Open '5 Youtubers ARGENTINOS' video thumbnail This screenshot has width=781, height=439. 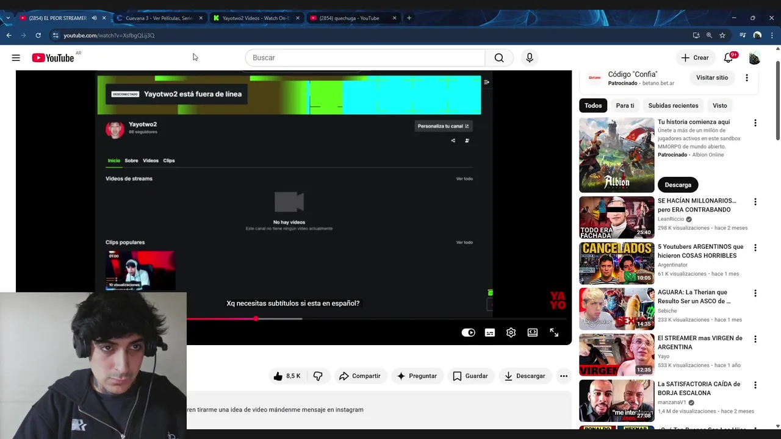click(x=616, y=263)
